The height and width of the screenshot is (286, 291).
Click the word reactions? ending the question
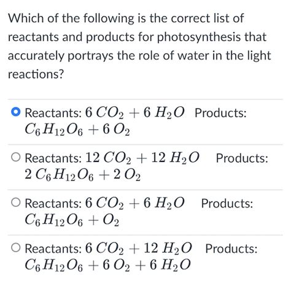pyautogui.click(x=36, y=74)
